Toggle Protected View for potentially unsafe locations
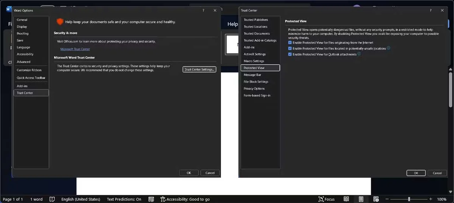Screen dimensions: 454x203 pos(290,49)
